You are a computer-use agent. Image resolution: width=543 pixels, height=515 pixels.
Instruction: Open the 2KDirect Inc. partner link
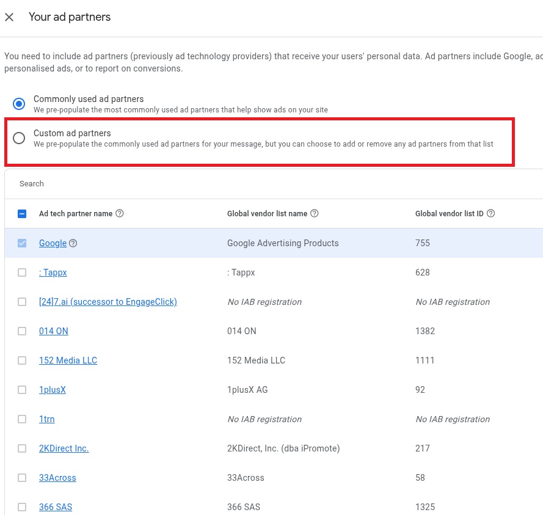pyautogui.click(x=64, y=448)
